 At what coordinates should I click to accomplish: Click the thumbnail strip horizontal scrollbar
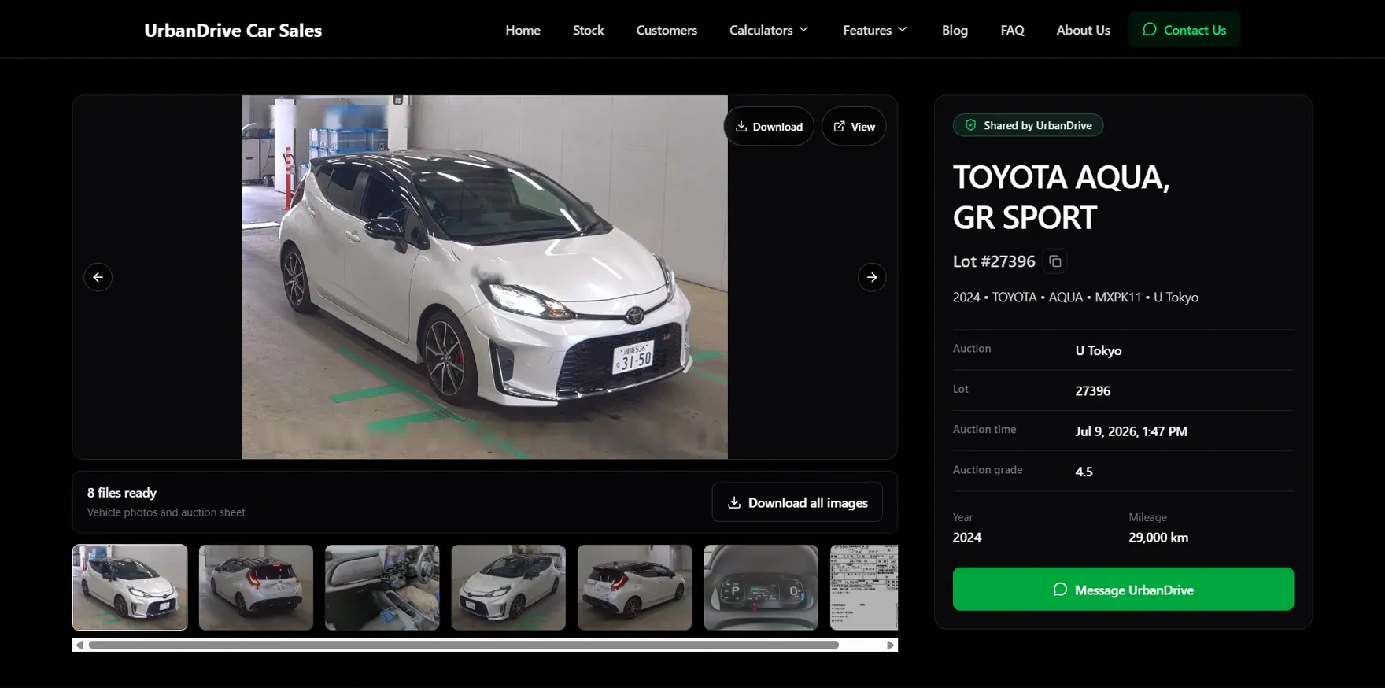464,645
